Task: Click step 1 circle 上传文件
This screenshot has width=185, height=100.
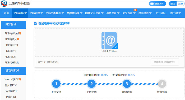Action: coord(56,84)
